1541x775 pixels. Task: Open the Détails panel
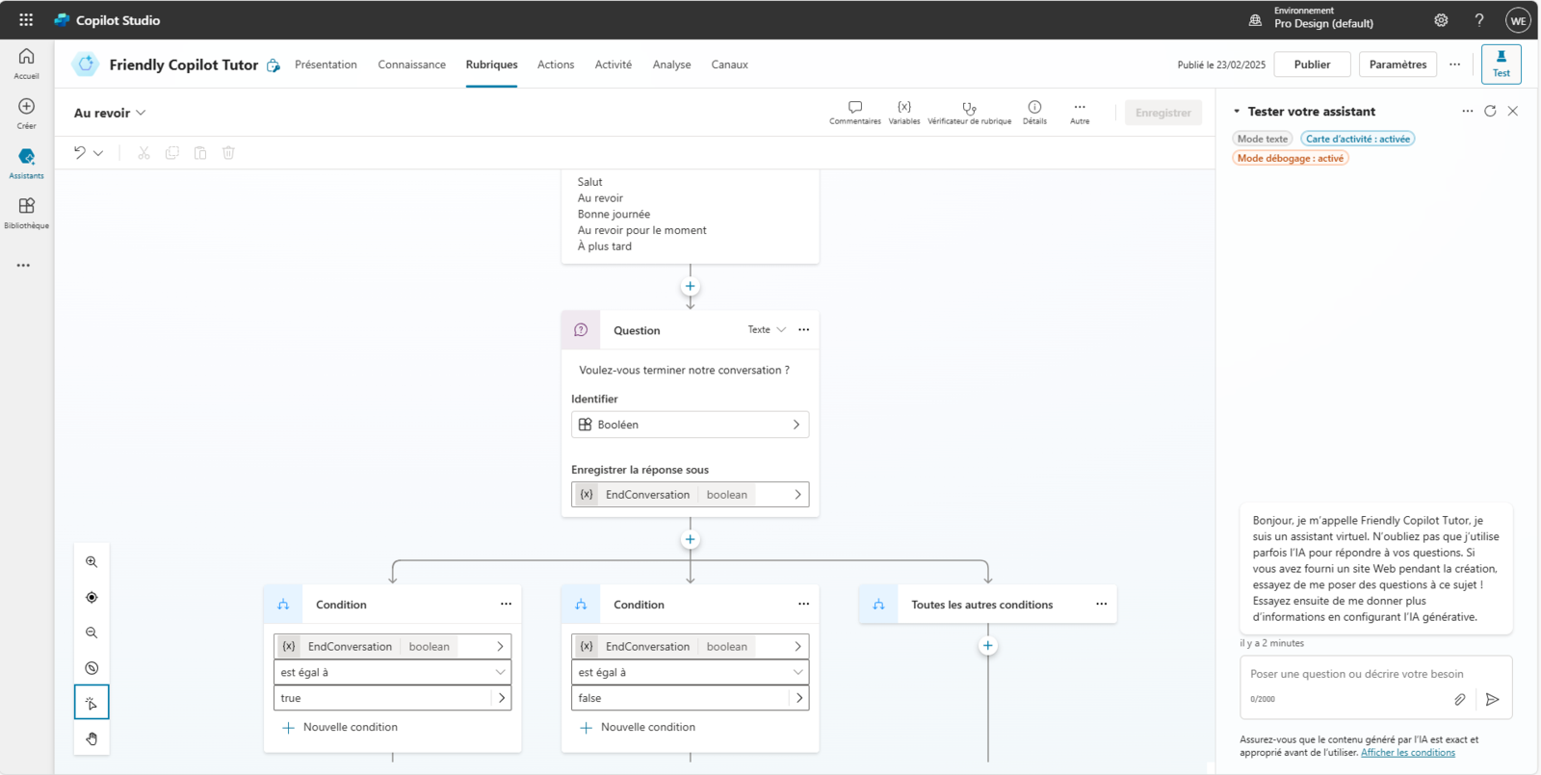1034,113
